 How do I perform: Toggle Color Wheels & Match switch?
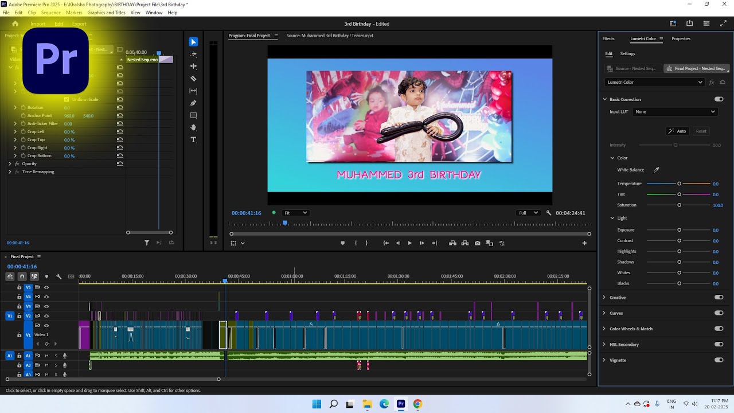pyautogui.click(x=719, y=329)
